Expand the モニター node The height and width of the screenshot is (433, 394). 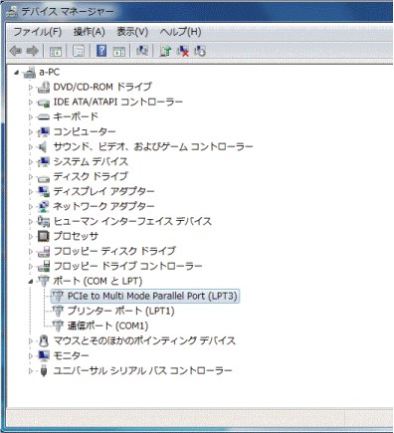pos(31,356)
